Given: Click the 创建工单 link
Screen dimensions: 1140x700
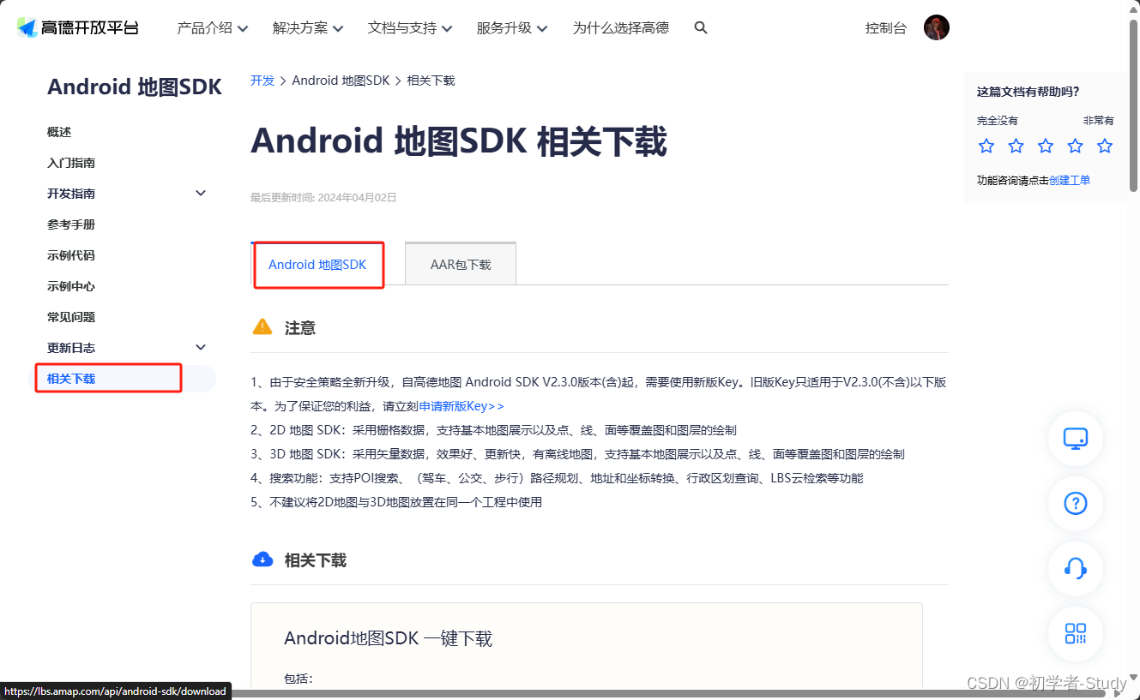Looking at the screenshot, I should 1070,180.
